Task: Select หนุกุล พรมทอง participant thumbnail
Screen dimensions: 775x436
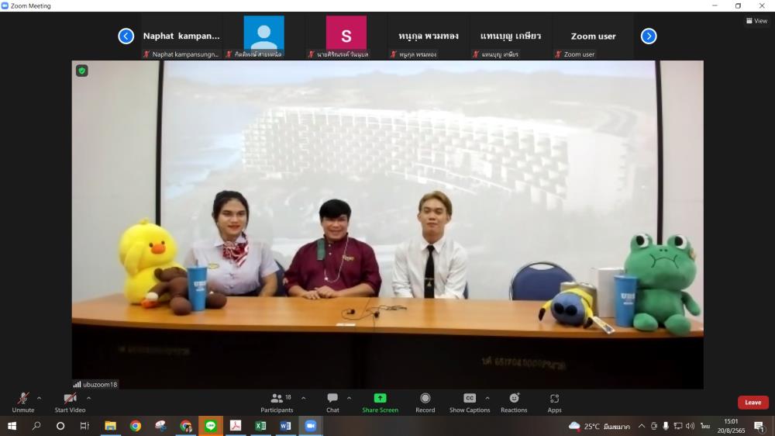Action: (429, 36)
